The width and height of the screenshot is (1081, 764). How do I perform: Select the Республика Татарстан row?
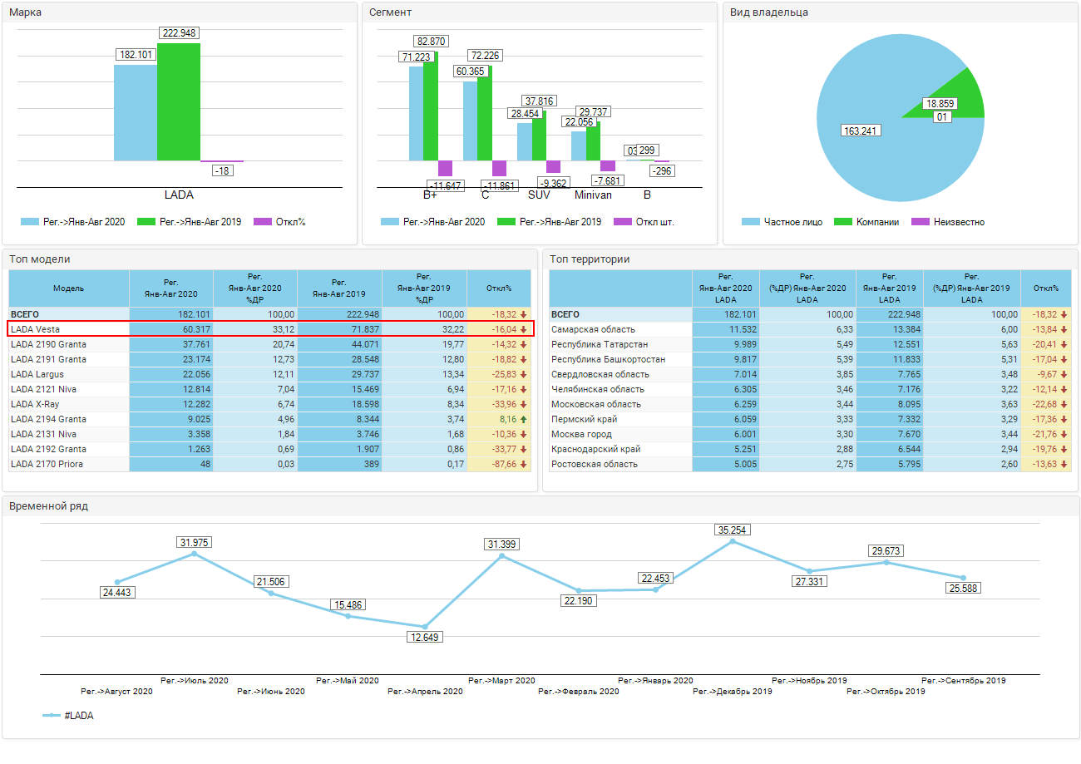point(811,344)
